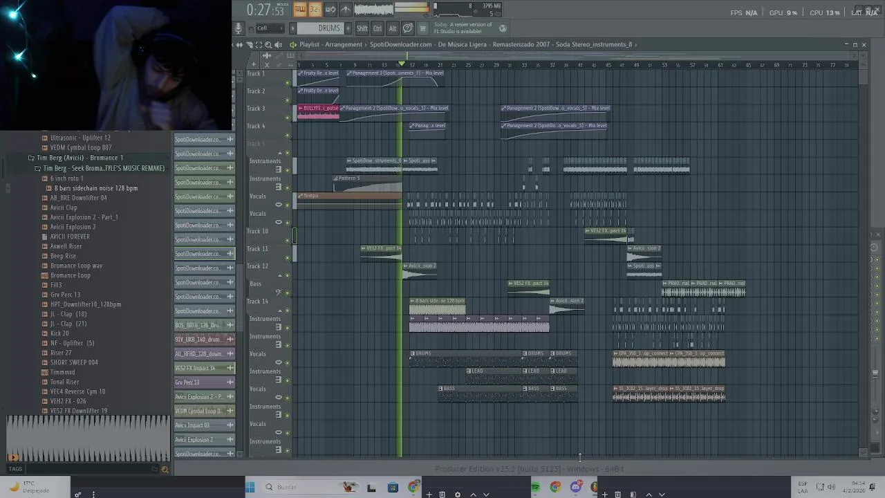Go to previous pattern with left arrow beside DRUMS

point(292,28)
